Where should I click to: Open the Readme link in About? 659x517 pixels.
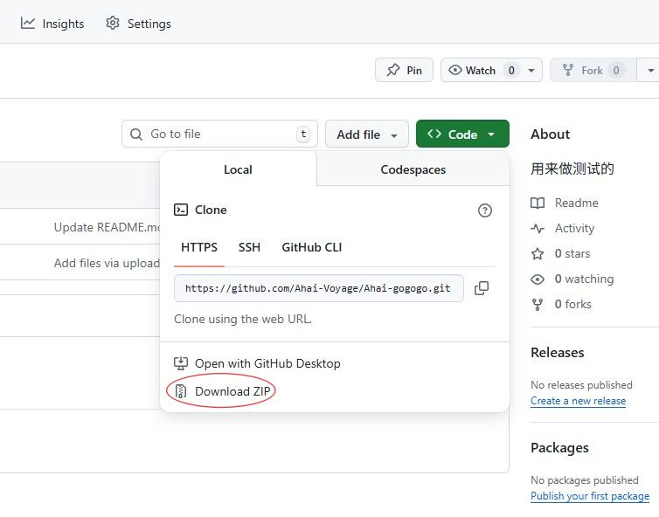[x=576, y=203]
